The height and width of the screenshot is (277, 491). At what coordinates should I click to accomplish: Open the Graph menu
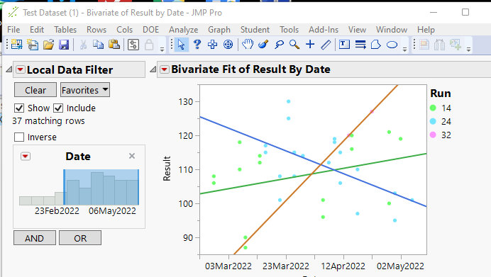(x=219, y=30)
